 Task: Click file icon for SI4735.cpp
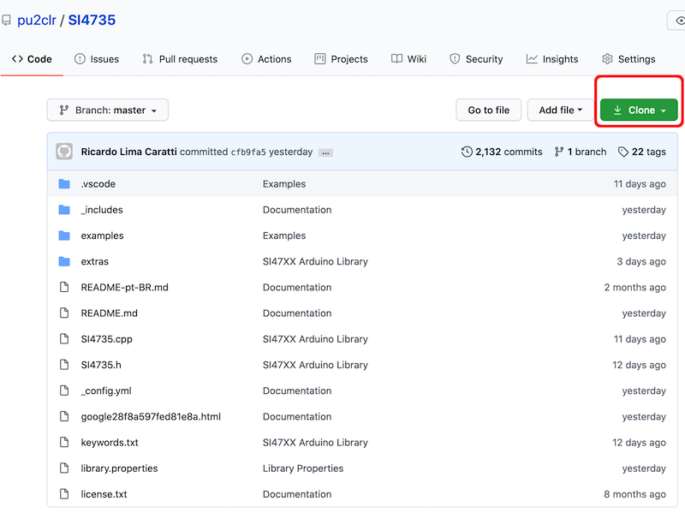click(64, 338)
